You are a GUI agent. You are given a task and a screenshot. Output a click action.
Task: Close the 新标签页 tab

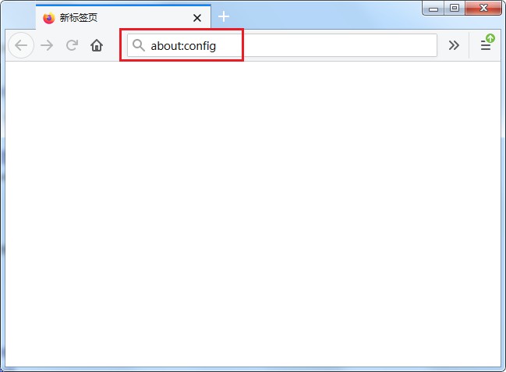[x=197, y=17]
